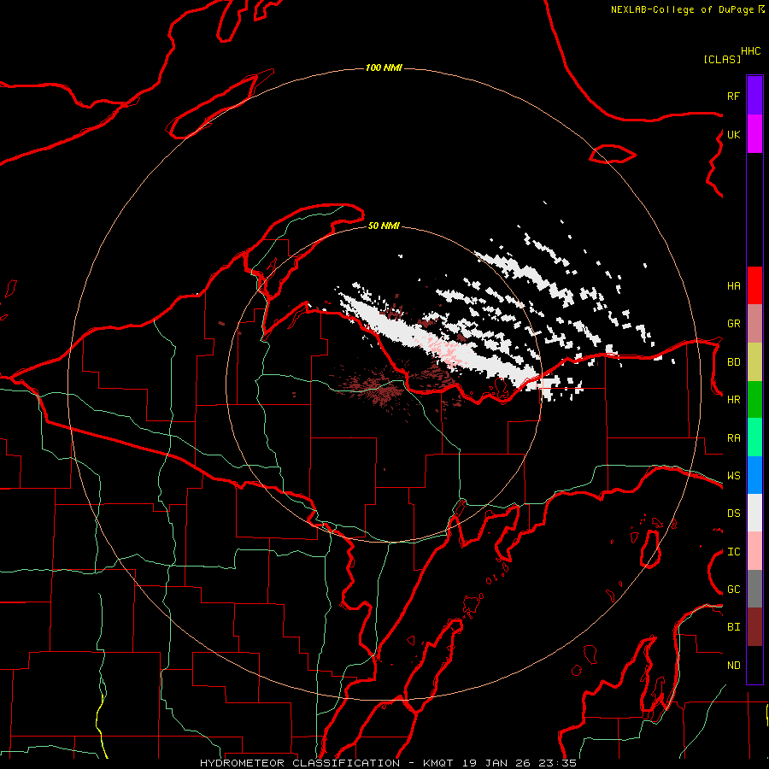
Task: Click the IC pink legend swatch
Action: pos(754,551)
